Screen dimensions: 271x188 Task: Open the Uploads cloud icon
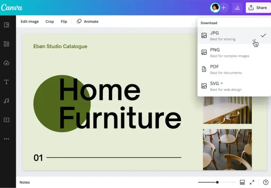(6, 63)
